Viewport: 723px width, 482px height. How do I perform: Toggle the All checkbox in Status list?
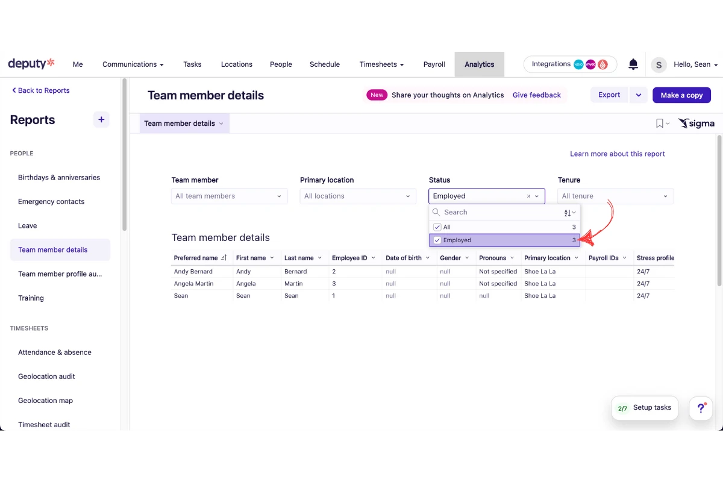point(437,227)
